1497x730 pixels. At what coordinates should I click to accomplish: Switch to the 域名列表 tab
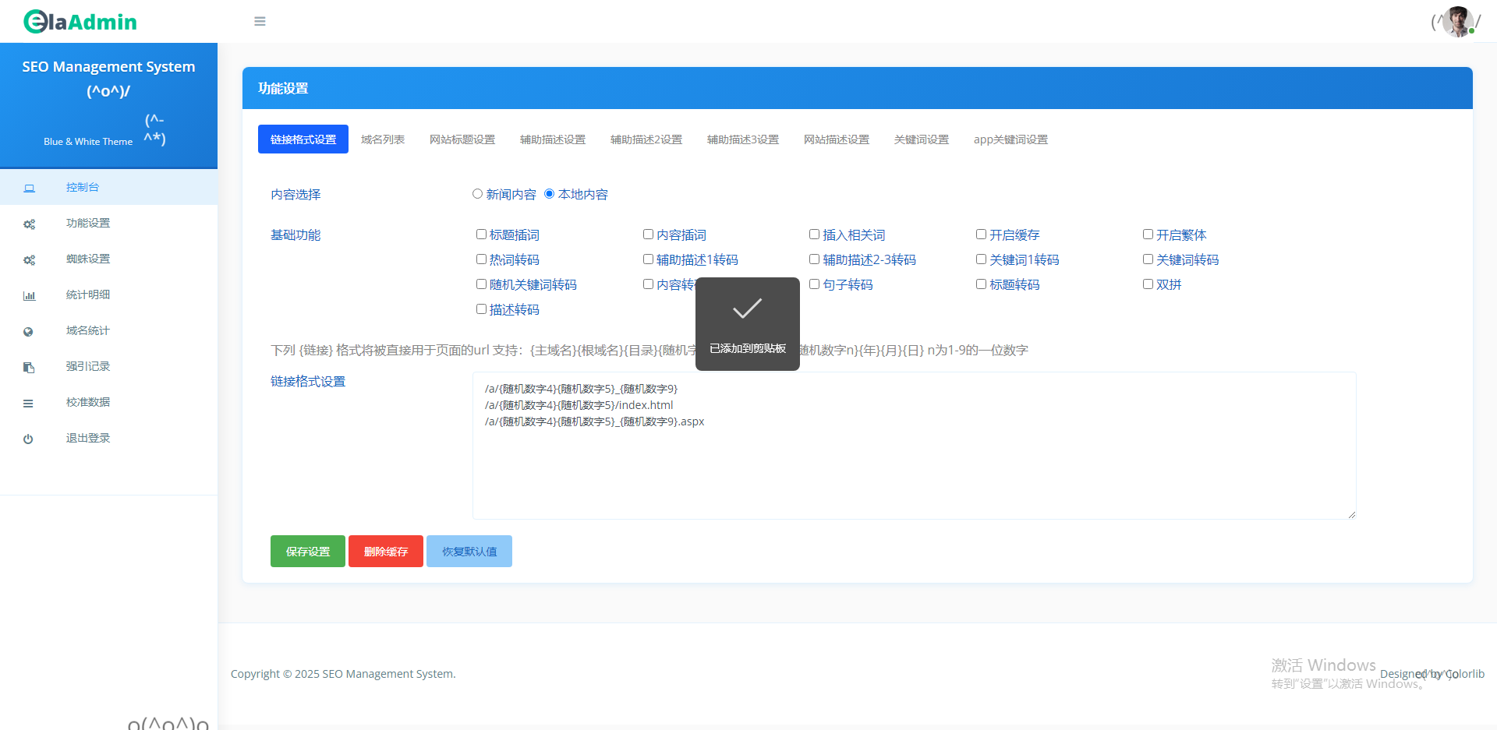[382, 139]
